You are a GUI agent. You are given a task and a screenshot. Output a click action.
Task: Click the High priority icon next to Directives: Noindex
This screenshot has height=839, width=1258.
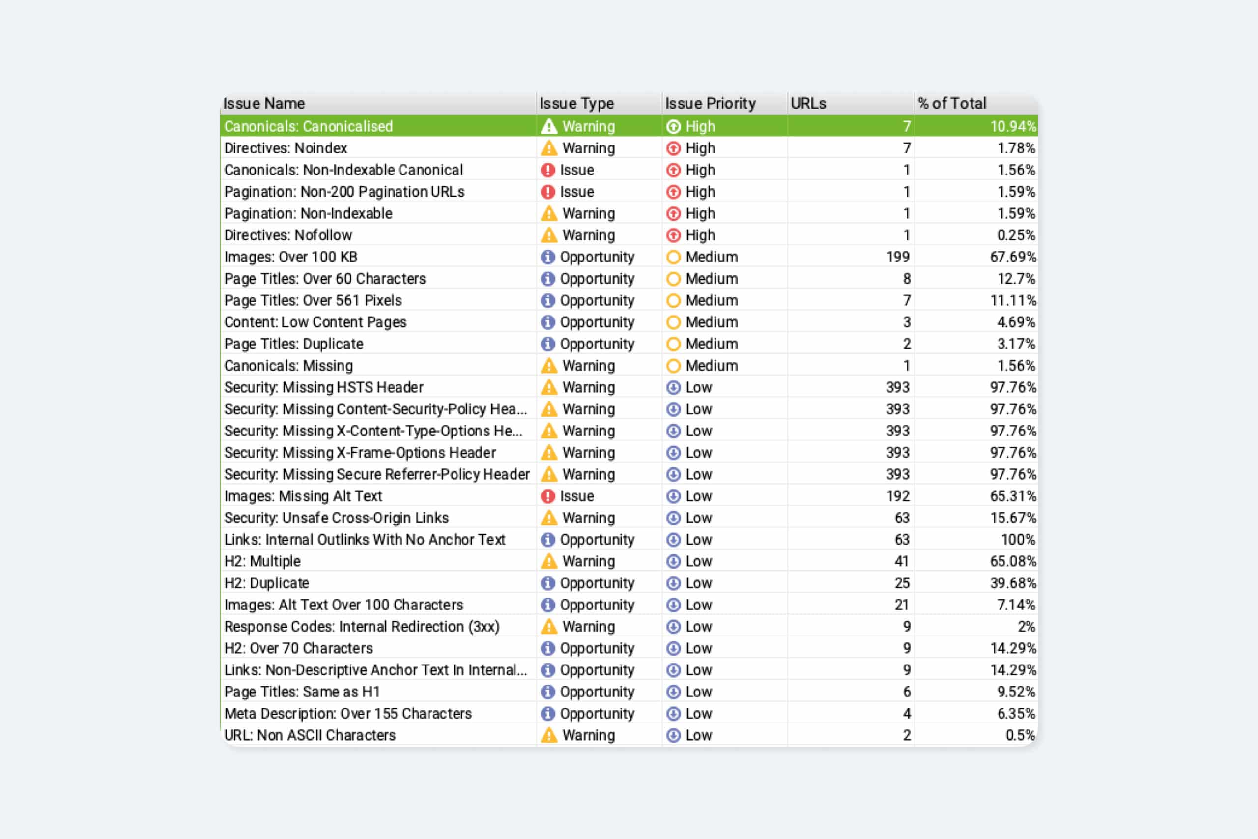(673, 148)
